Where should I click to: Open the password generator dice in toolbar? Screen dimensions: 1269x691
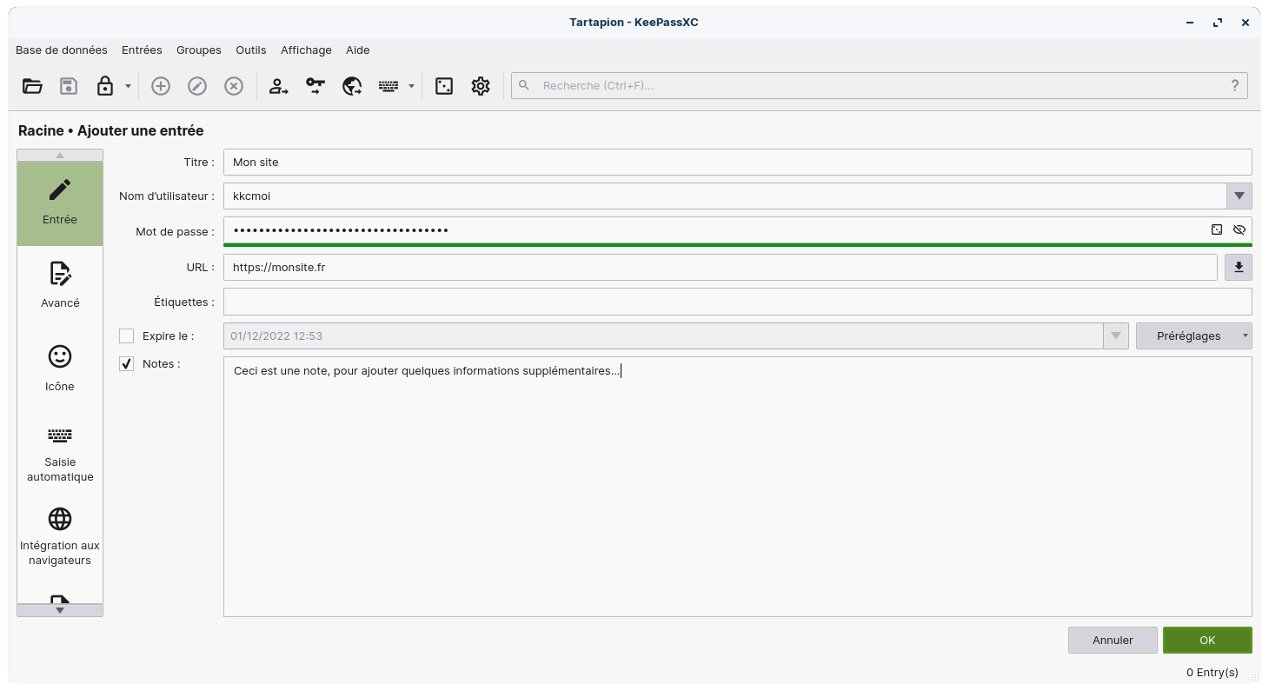coord(444,85)
